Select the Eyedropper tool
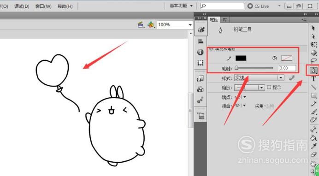Screen dimensions: 319x176 pyautogui.click(x=313, y=146)
